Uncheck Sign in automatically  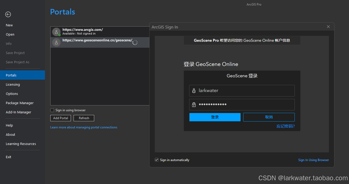(157, 160)
